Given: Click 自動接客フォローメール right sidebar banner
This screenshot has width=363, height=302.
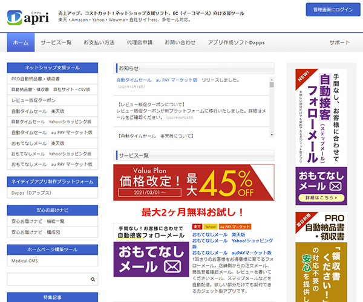Looking at the screenshot, I should (321, 137).
